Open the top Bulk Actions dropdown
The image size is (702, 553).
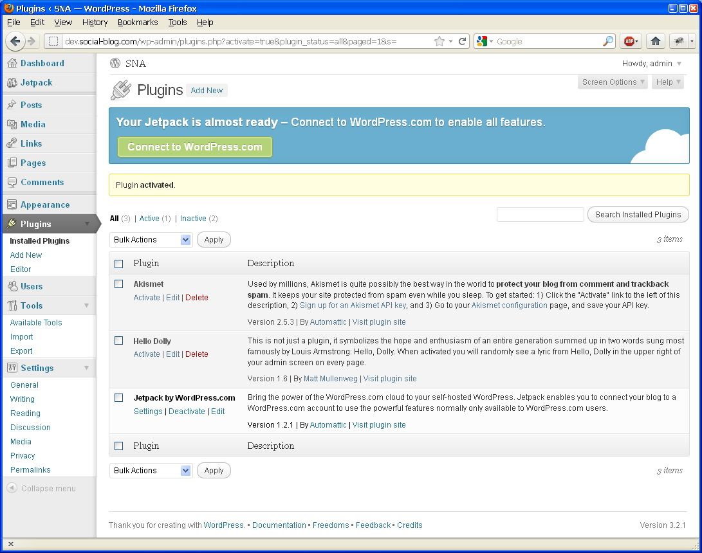point(151,240)
